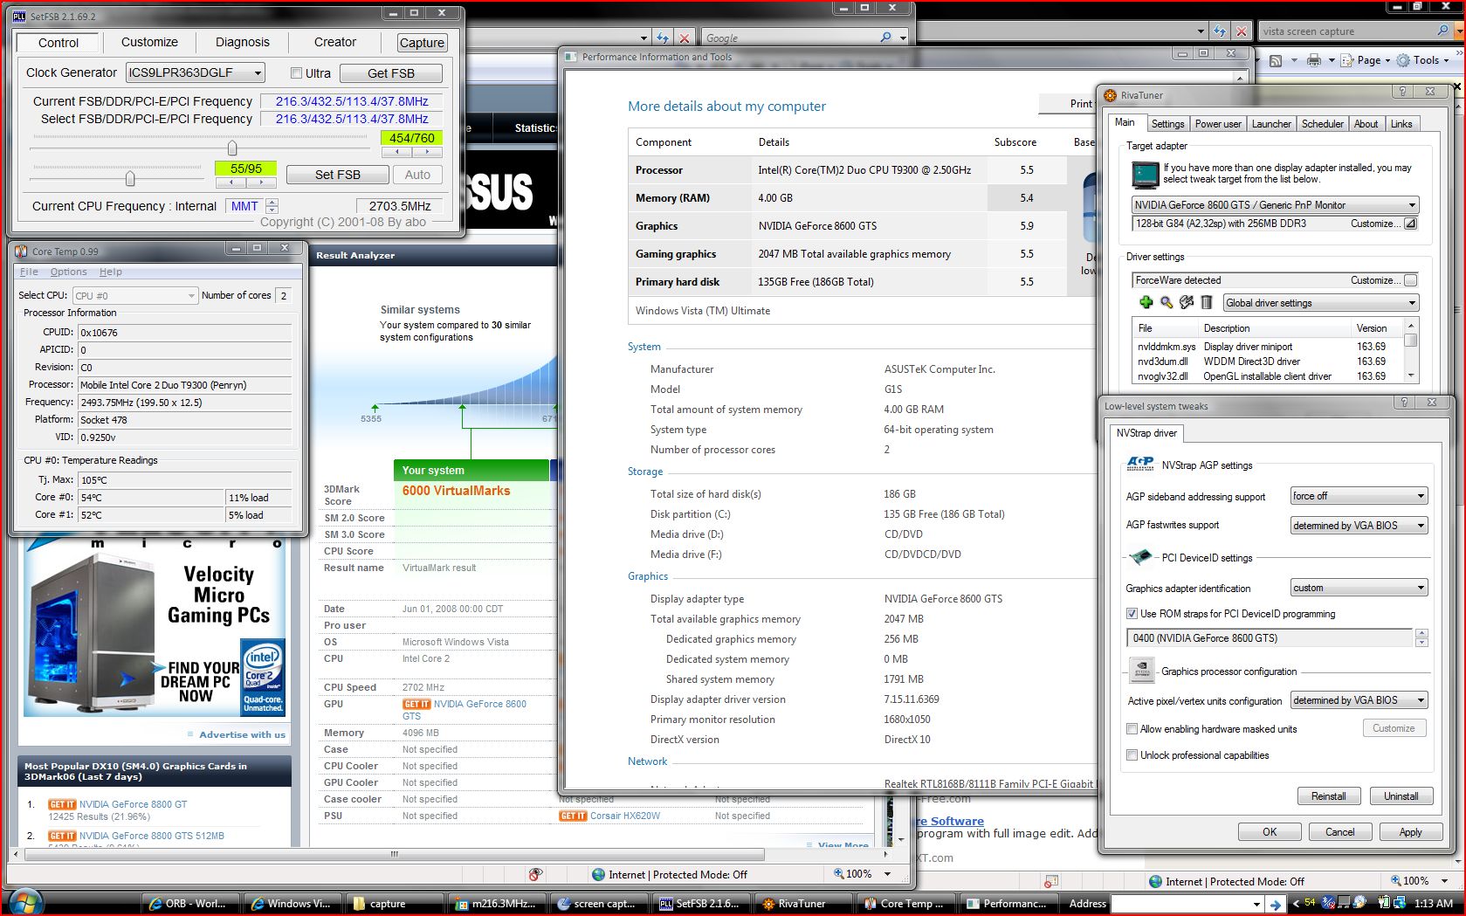Open the browser Tools menu

coord(1421,60)
